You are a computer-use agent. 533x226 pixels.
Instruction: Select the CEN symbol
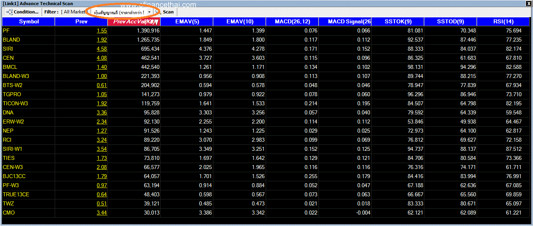(x=8, y=58)
